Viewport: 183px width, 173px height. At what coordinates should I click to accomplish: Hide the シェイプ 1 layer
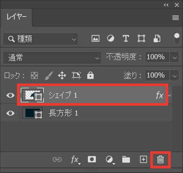click(x=10, y=95)
